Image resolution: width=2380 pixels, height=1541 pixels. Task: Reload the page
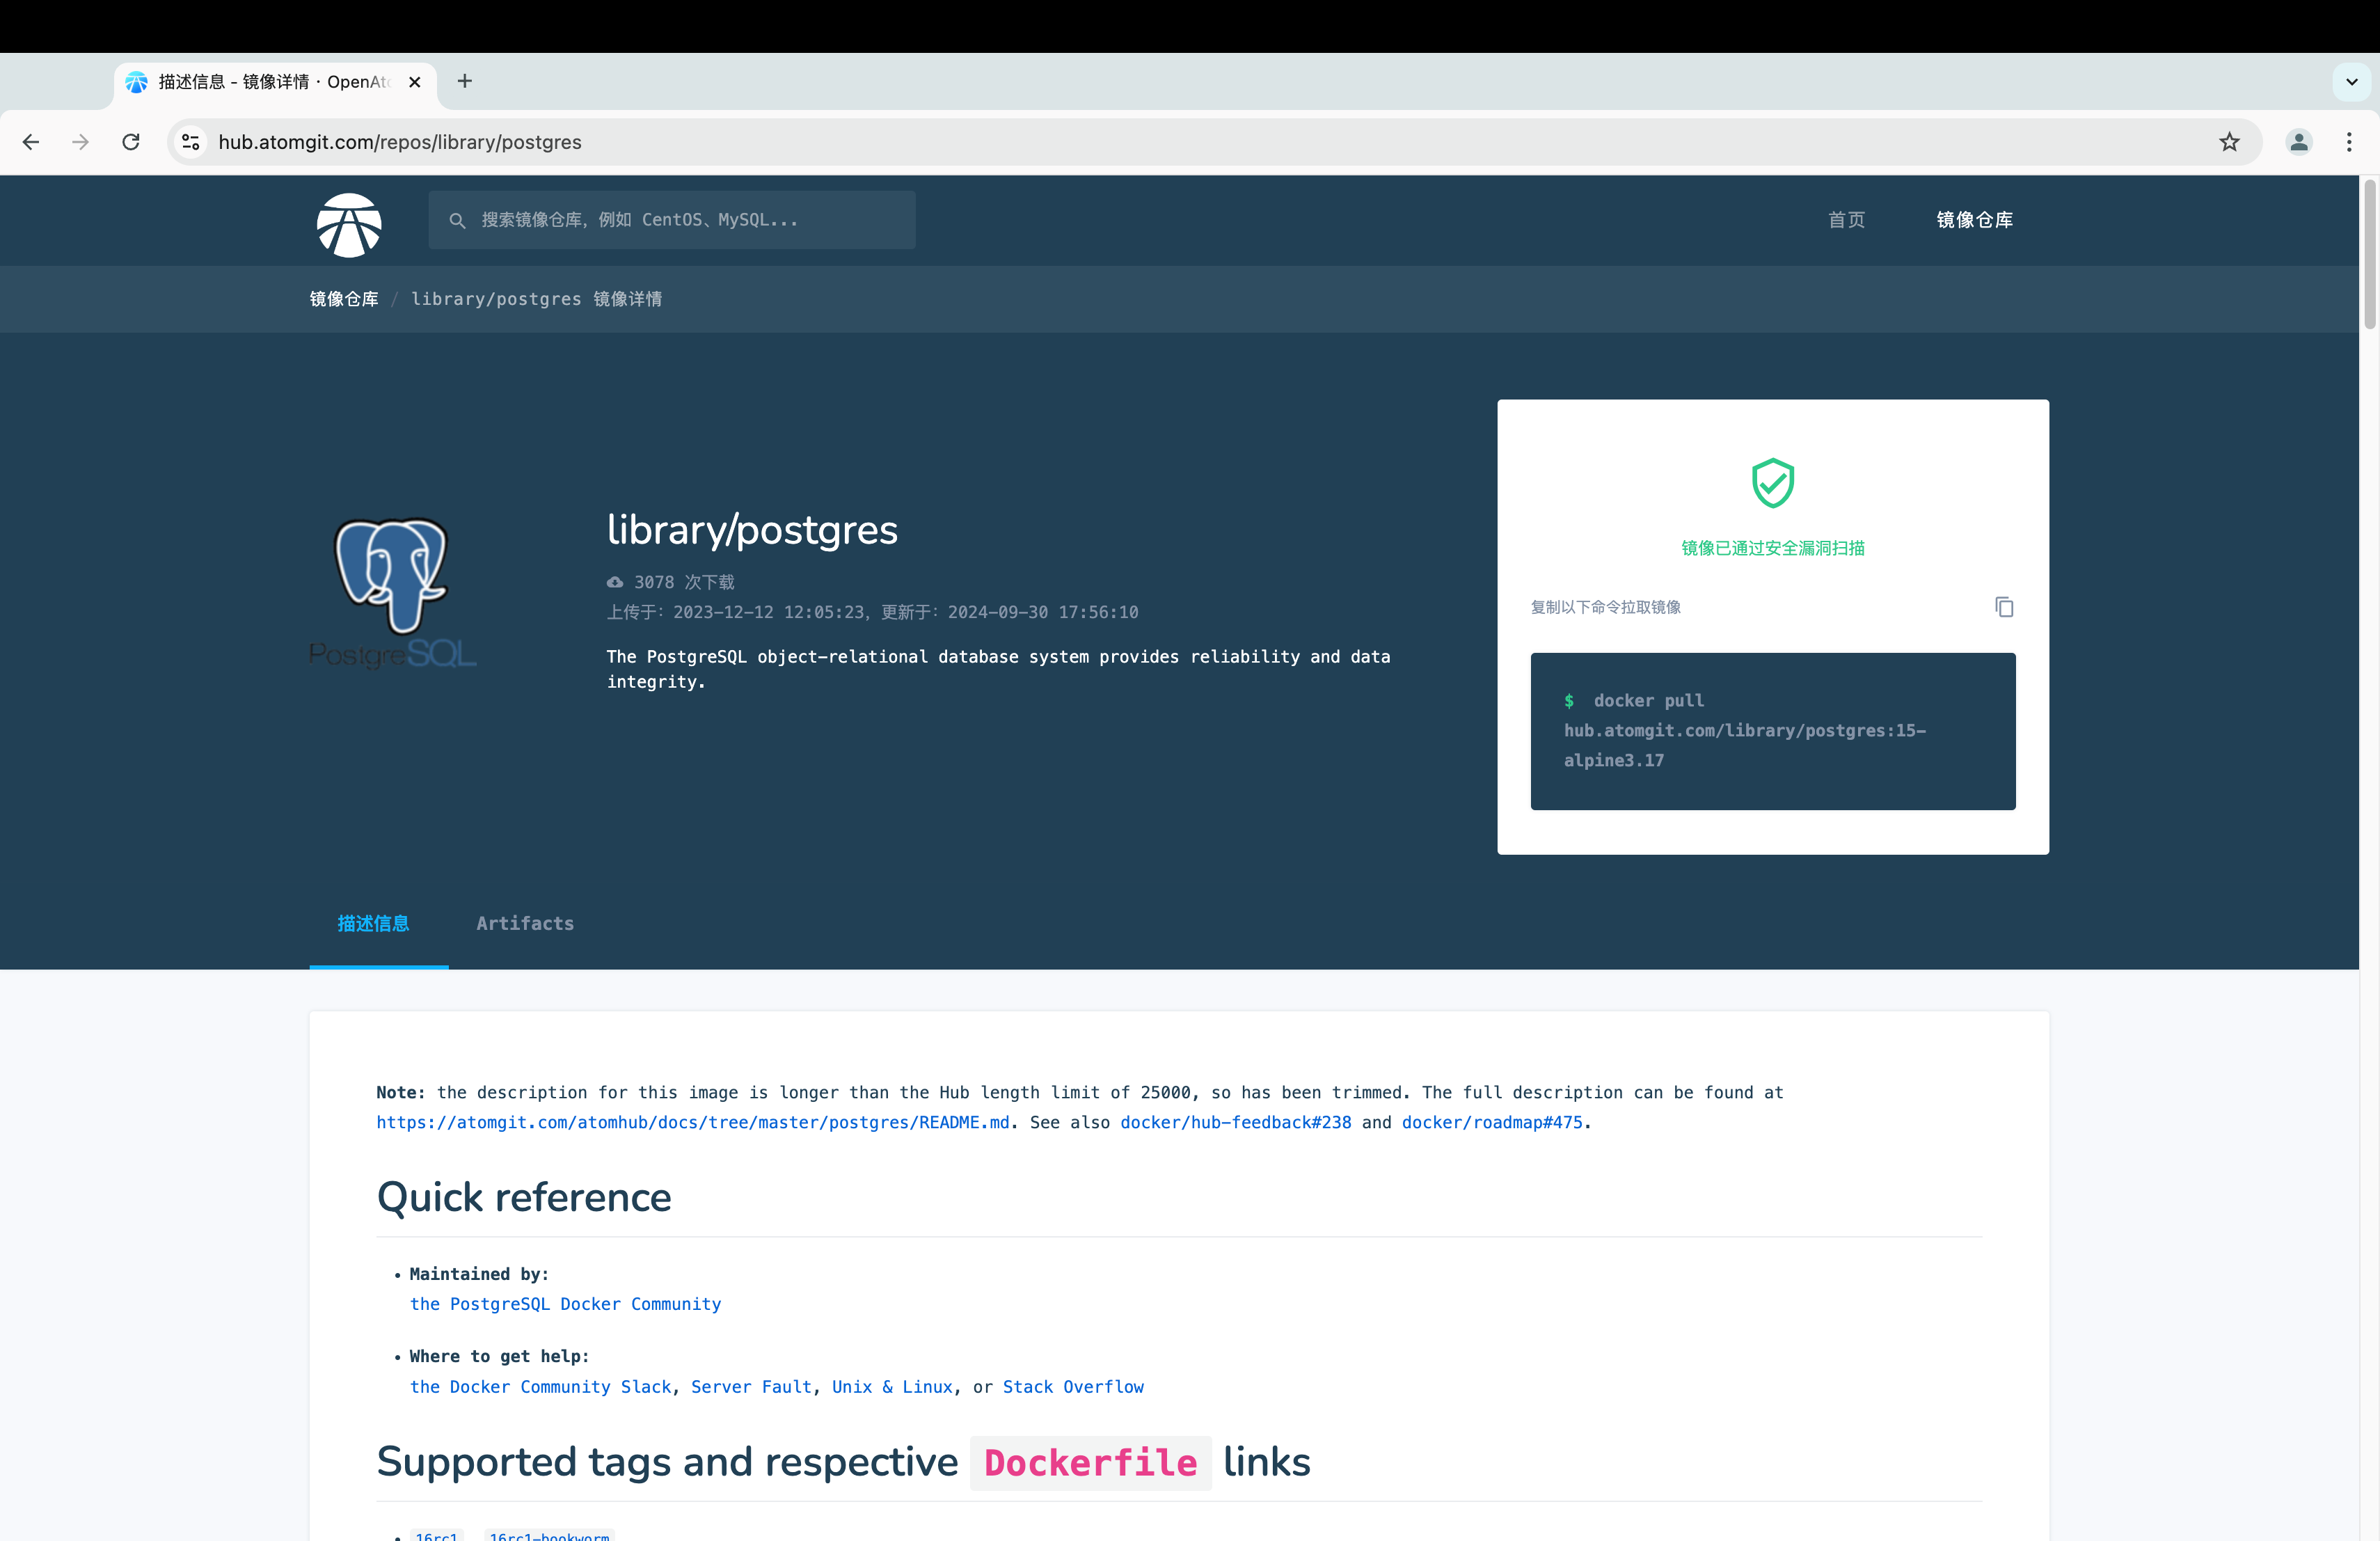(131, 142)
